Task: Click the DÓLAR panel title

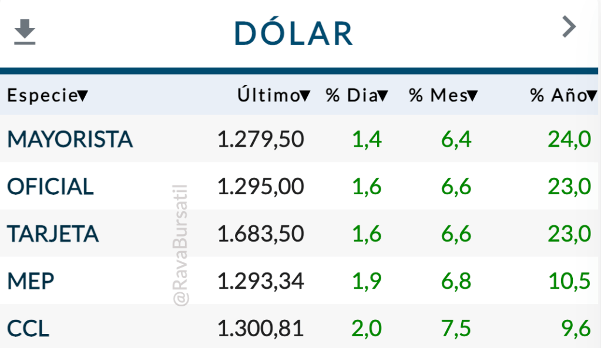Action: tap(294, 33)
